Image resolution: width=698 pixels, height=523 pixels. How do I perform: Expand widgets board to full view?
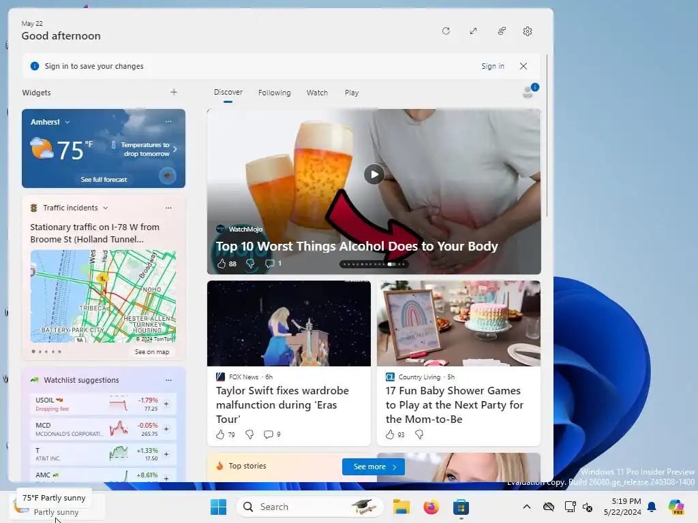(473, 31)
